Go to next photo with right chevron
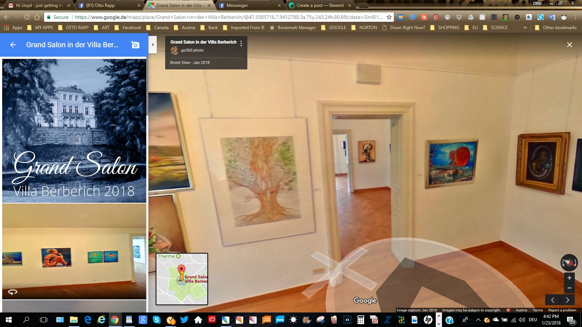582x327 pixels. coord(567,300)
